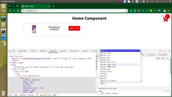Open a new browser tab

(53, 6)
